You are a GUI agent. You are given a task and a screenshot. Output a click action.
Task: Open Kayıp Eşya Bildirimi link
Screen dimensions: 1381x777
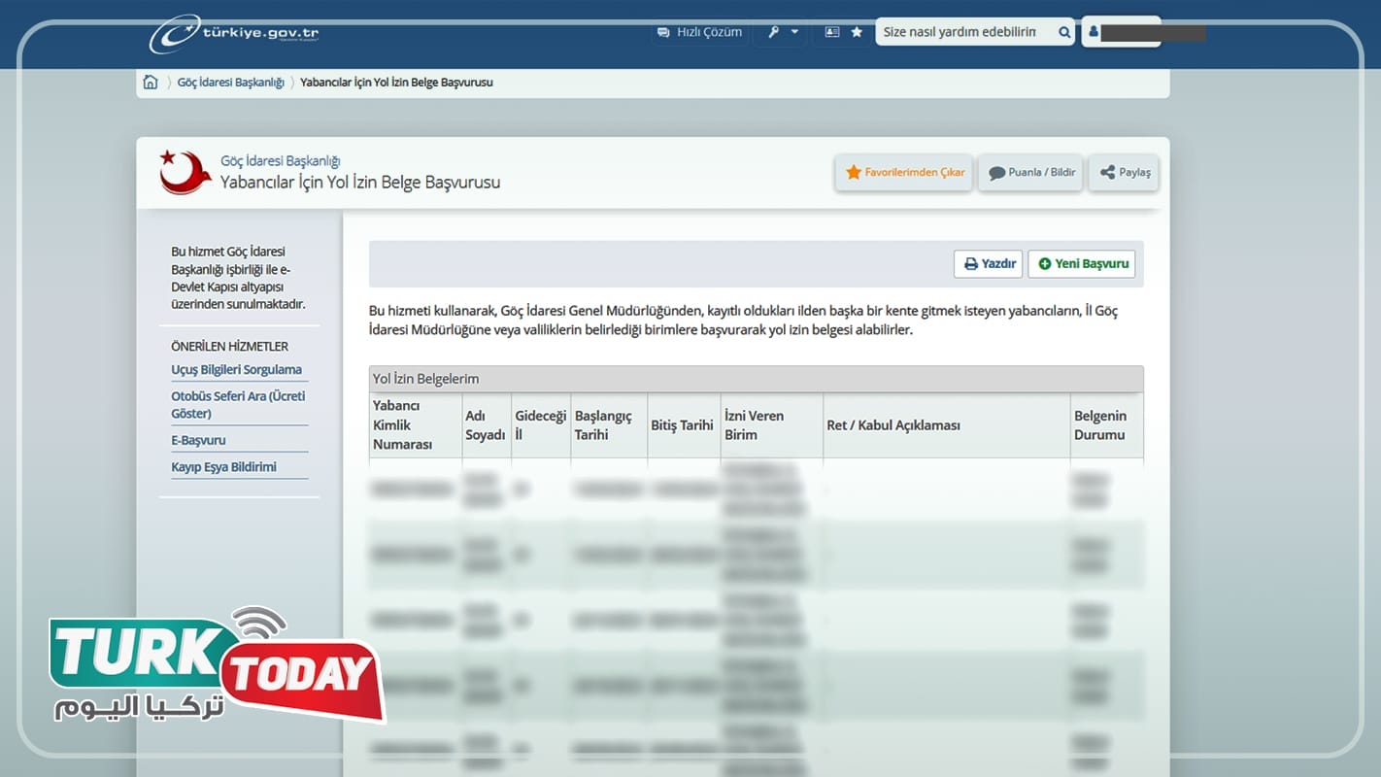tap(223, 467)
